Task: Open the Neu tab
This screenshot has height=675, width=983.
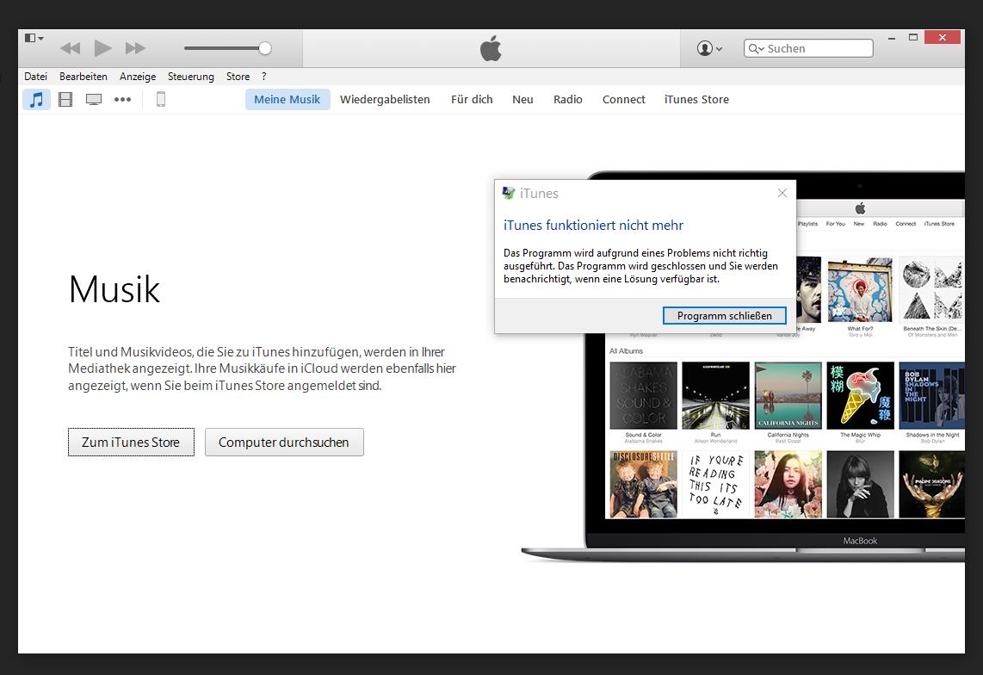Action: pyautogui.click(x=522, y=99)
